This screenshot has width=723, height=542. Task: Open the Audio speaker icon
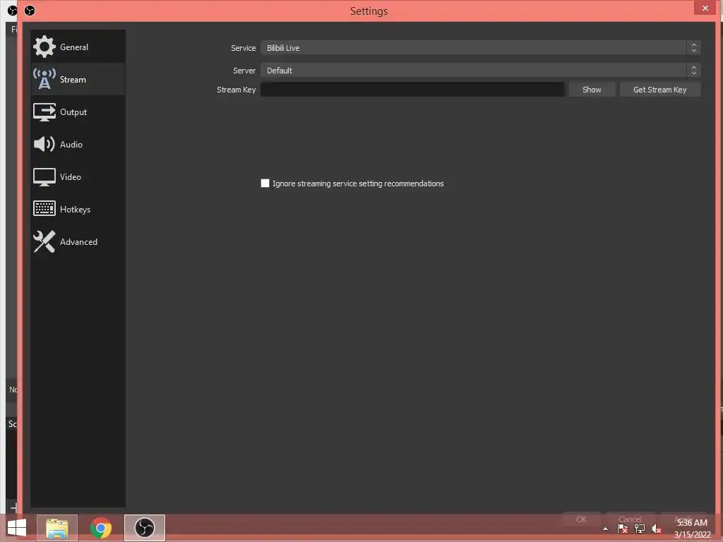pyautogui.click(x=44, y=144)
